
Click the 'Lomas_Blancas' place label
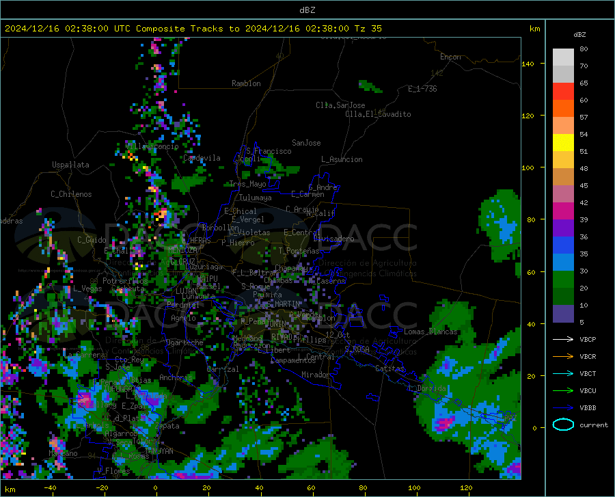(x=430, y=332)
